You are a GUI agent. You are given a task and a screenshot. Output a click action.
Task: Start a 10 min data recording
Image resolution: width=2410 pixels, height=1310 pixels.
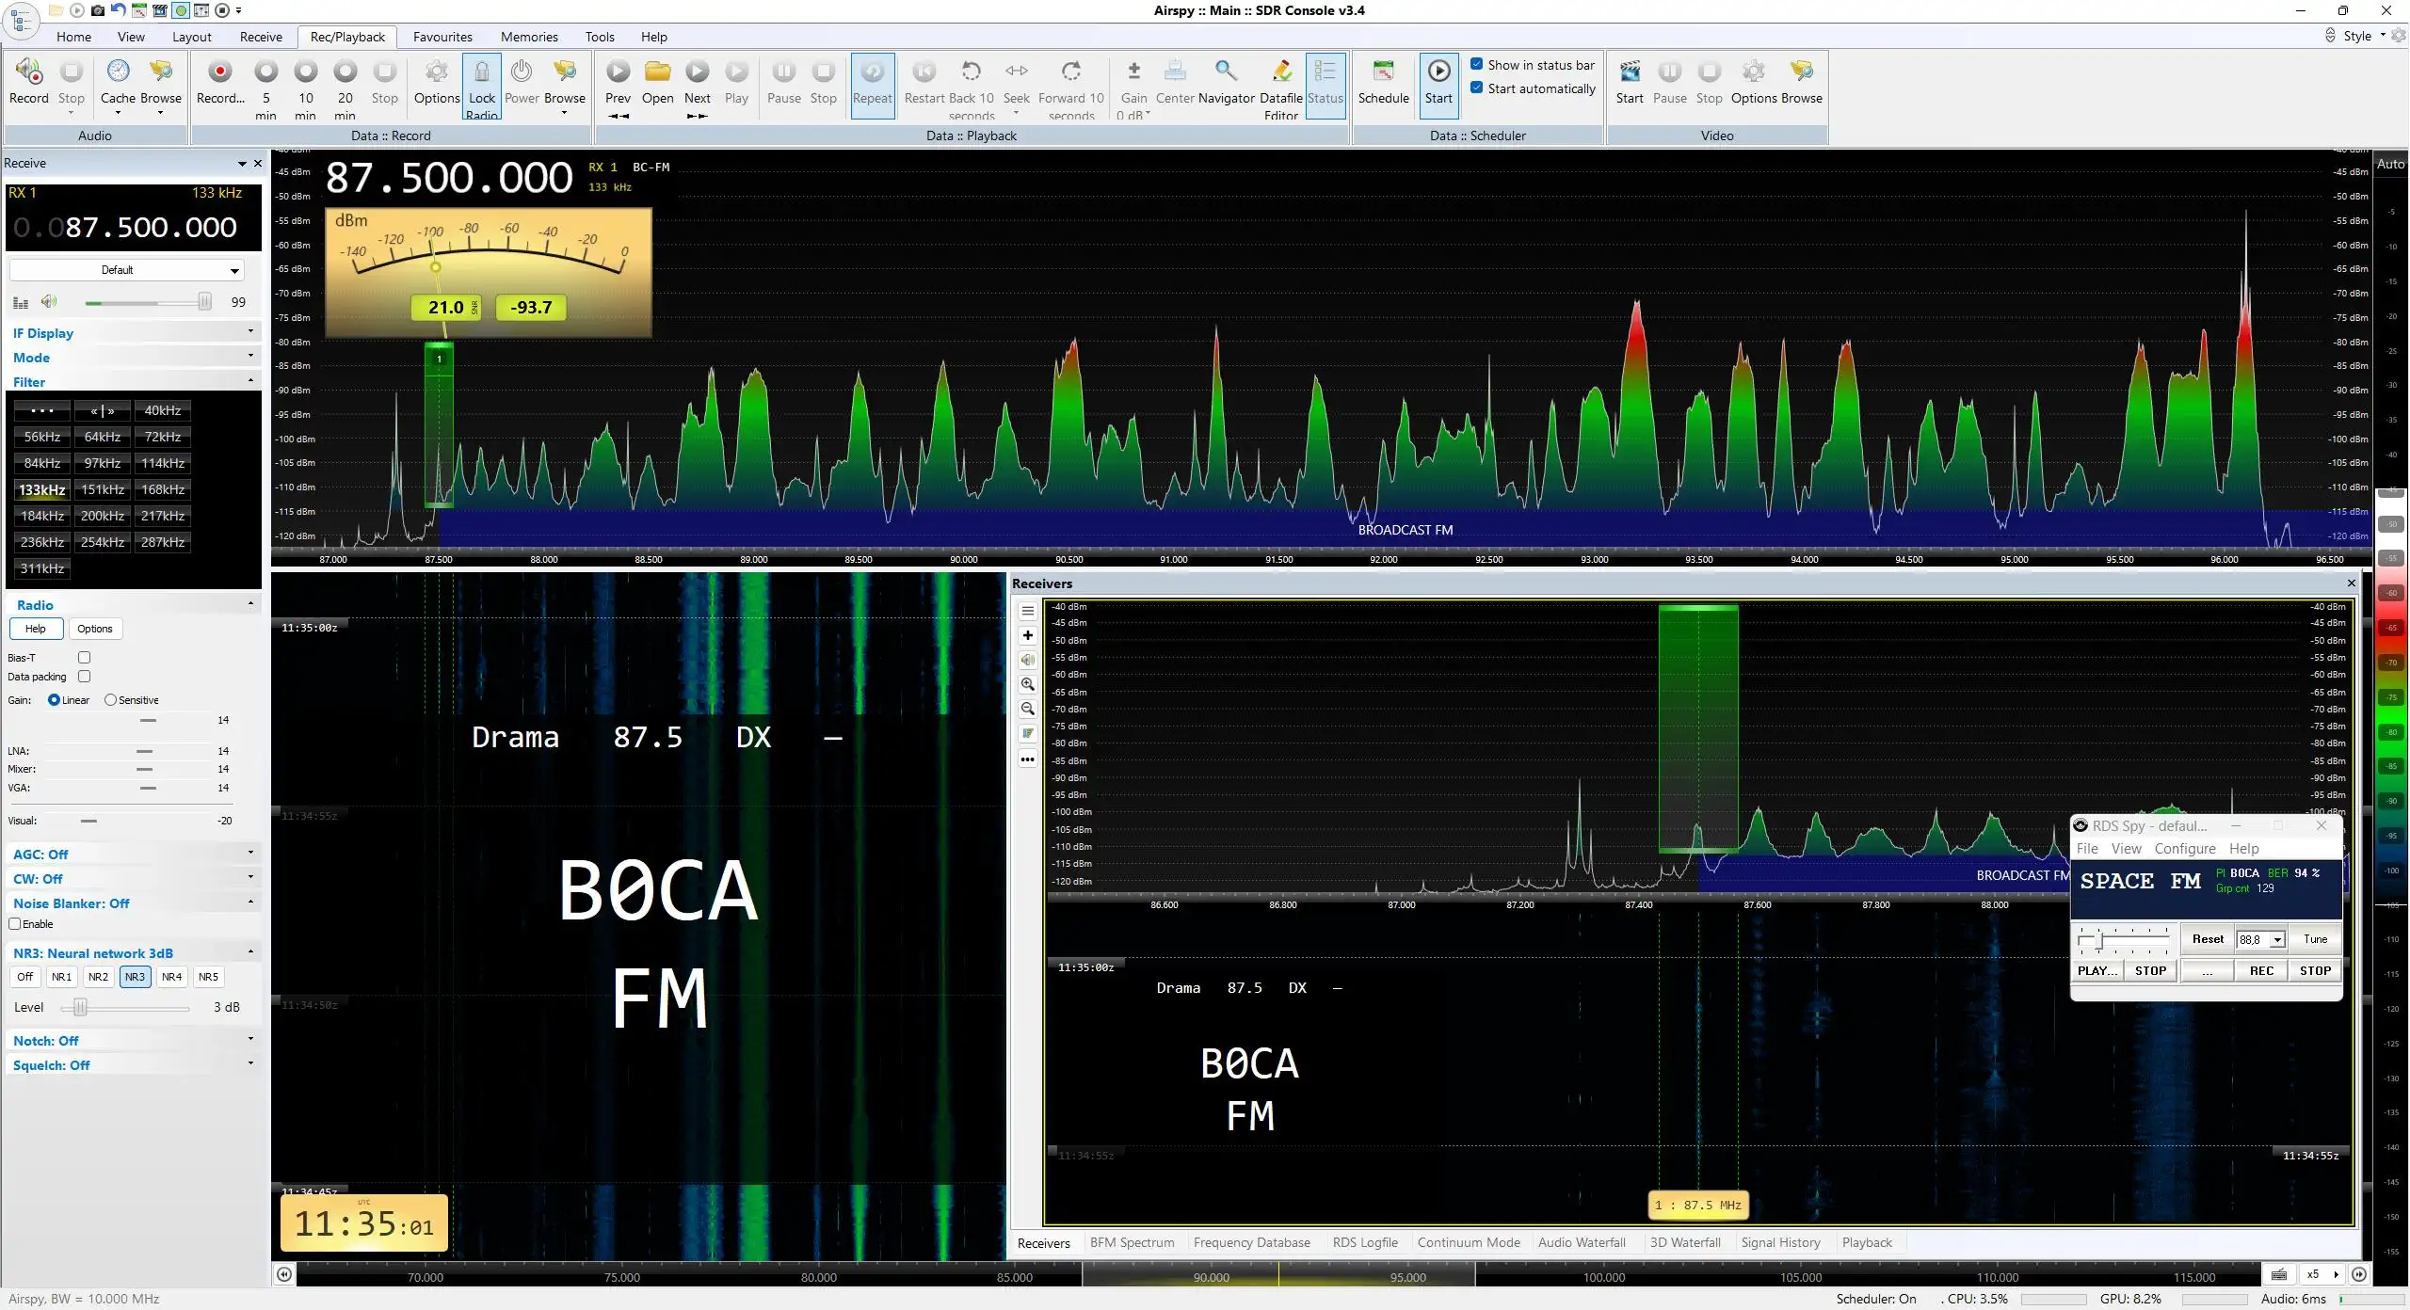click(x=306, y=72)
